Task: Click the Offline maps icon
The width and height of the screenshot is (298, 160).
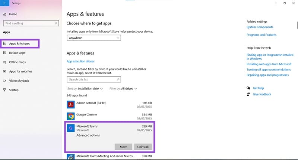Action: tap(4, 62)
